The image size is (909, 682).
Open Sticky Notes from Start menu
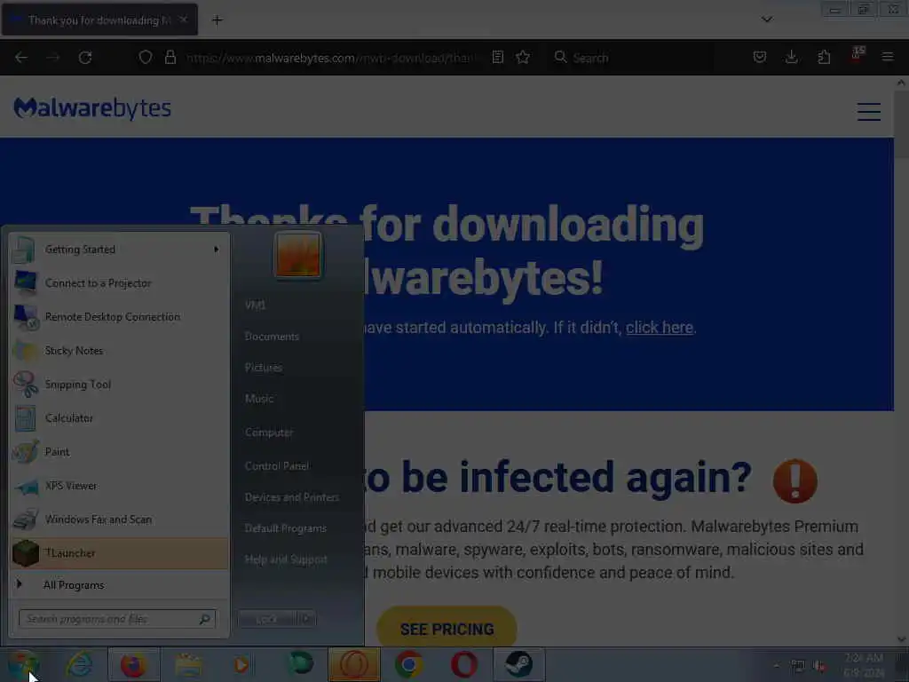coord(120,350)
